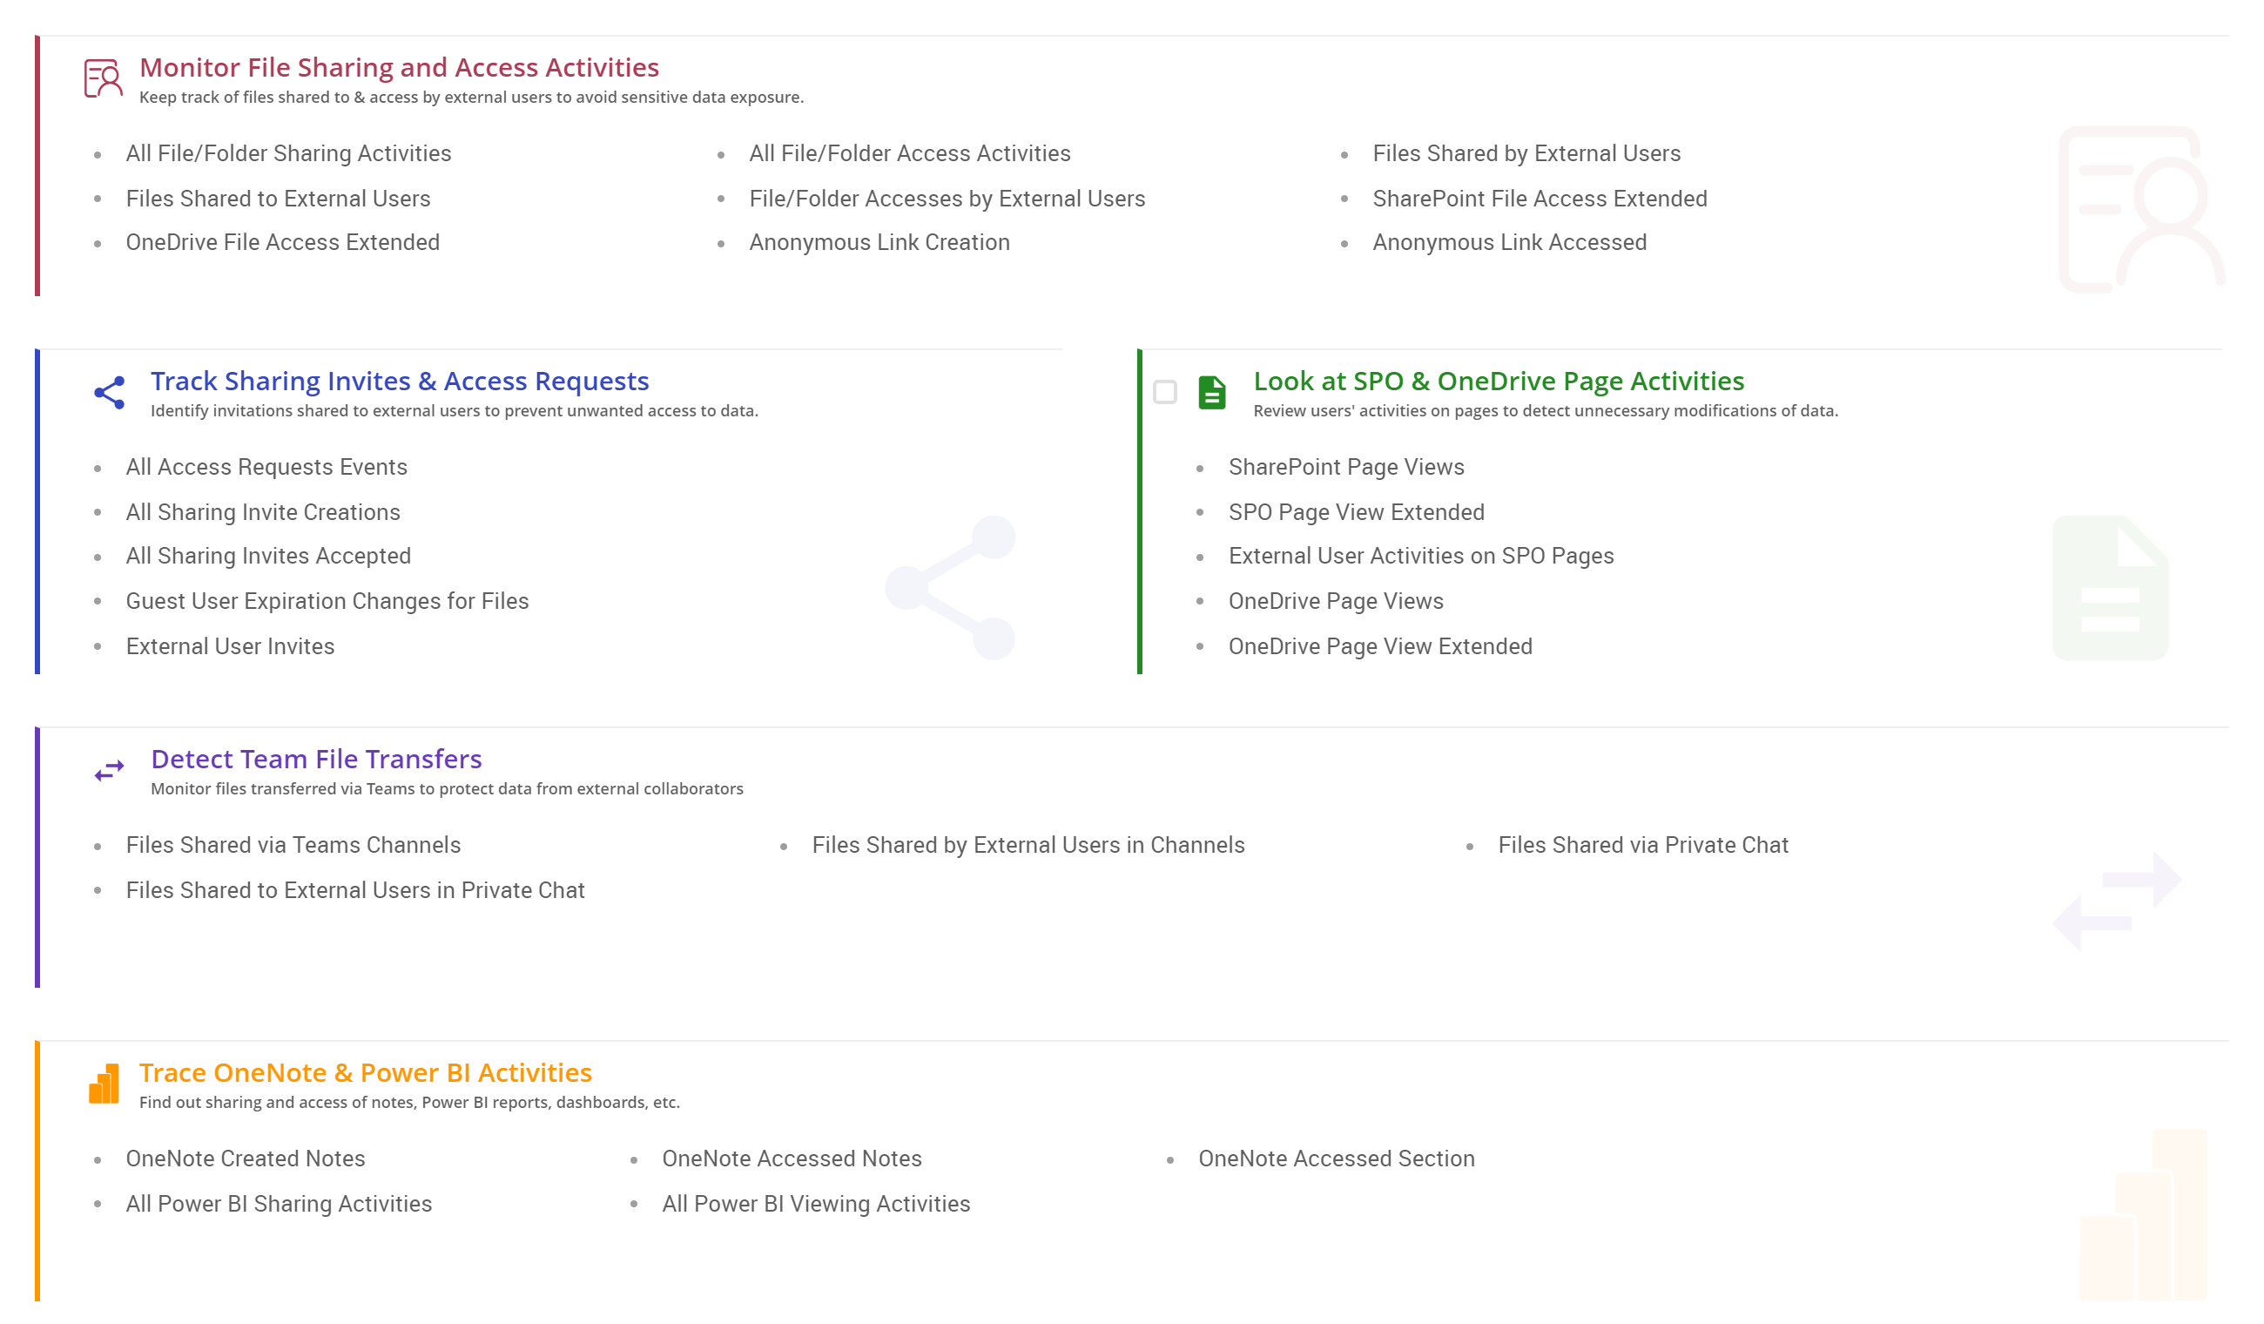Open Guest User Expiration Changes for Files

[327, 601]
